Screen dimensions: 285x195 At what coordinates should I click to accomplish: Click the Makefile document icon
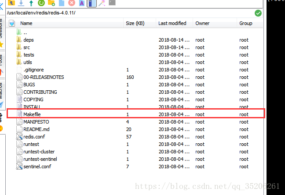pyautogui.click(x=19, y=114)
